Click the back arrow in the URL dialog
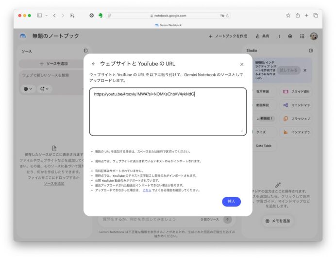Screen dimensions: 336x259 [93, 64]
